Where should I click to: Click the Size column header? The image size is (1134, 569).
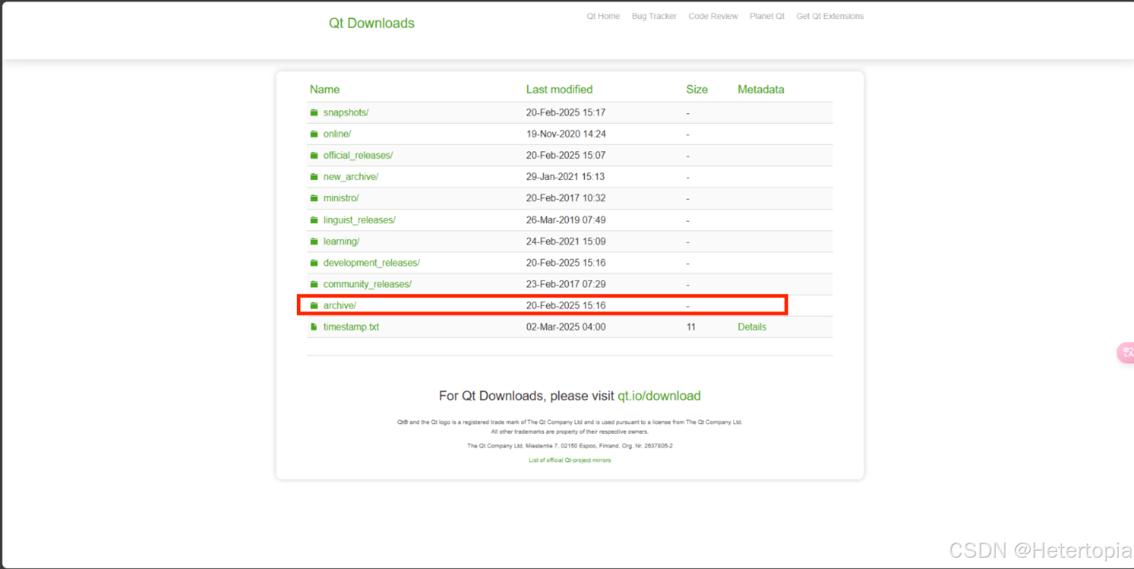point(696,90)
